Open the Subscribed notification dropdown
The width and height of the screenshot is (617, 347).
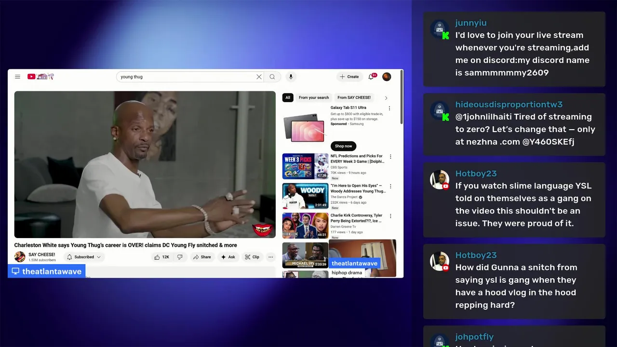point(84,257)
